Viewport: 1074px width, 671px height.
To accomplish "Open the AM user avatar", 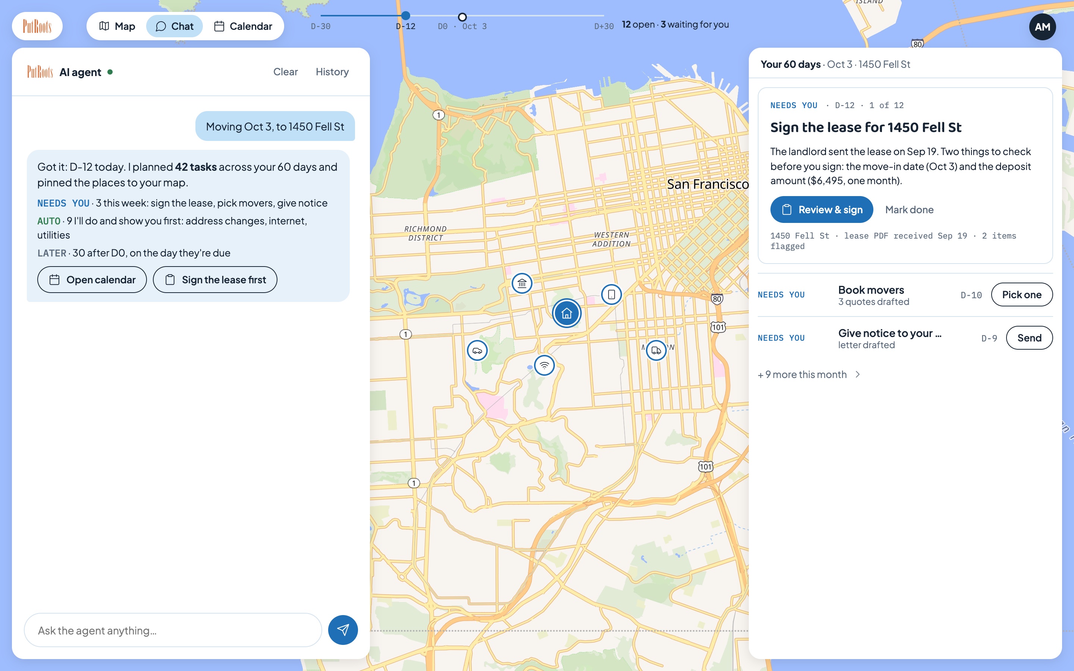I will pyautogui.click(x=1042, y=26).
